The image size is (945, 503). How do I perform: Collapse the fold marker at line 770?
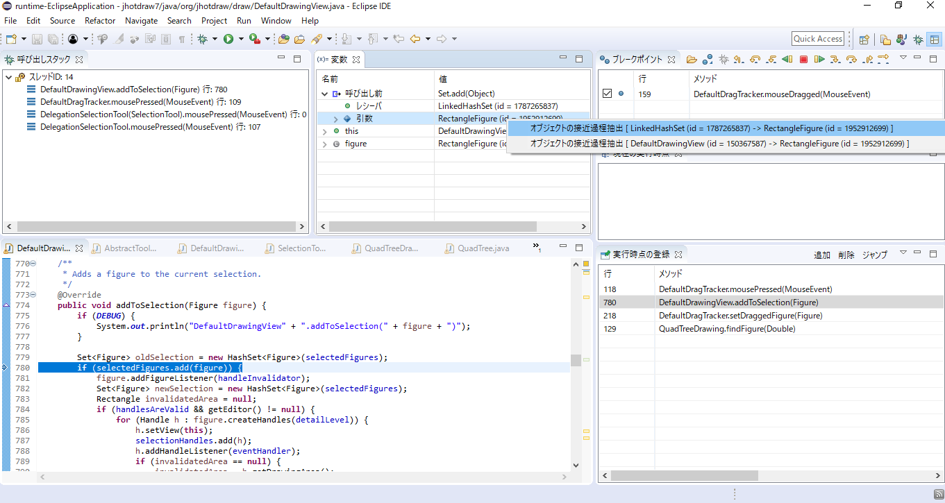tap(33, 264)
